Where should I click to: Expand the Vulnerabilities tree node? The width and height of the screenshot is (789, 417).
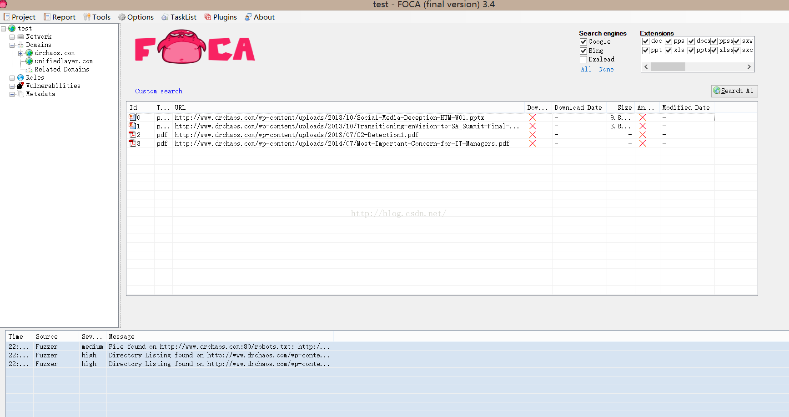pos(12,86)
